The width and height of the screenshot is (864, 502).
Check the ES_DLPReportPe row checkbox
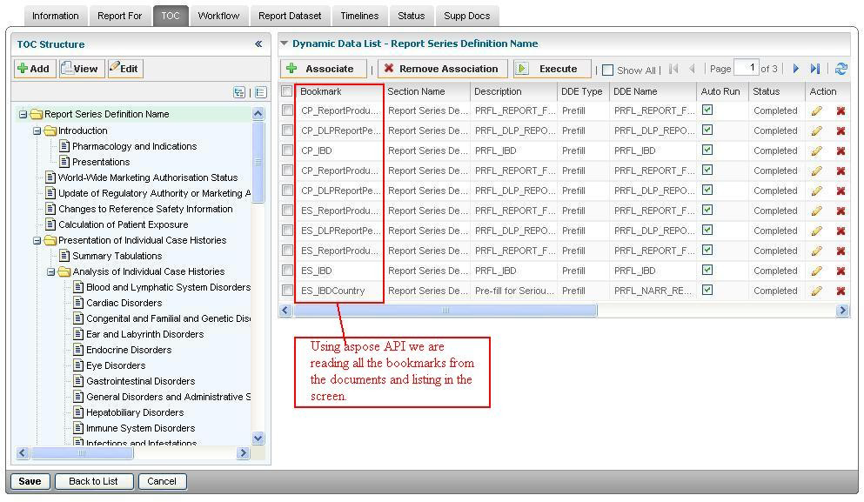click(287, 231)
